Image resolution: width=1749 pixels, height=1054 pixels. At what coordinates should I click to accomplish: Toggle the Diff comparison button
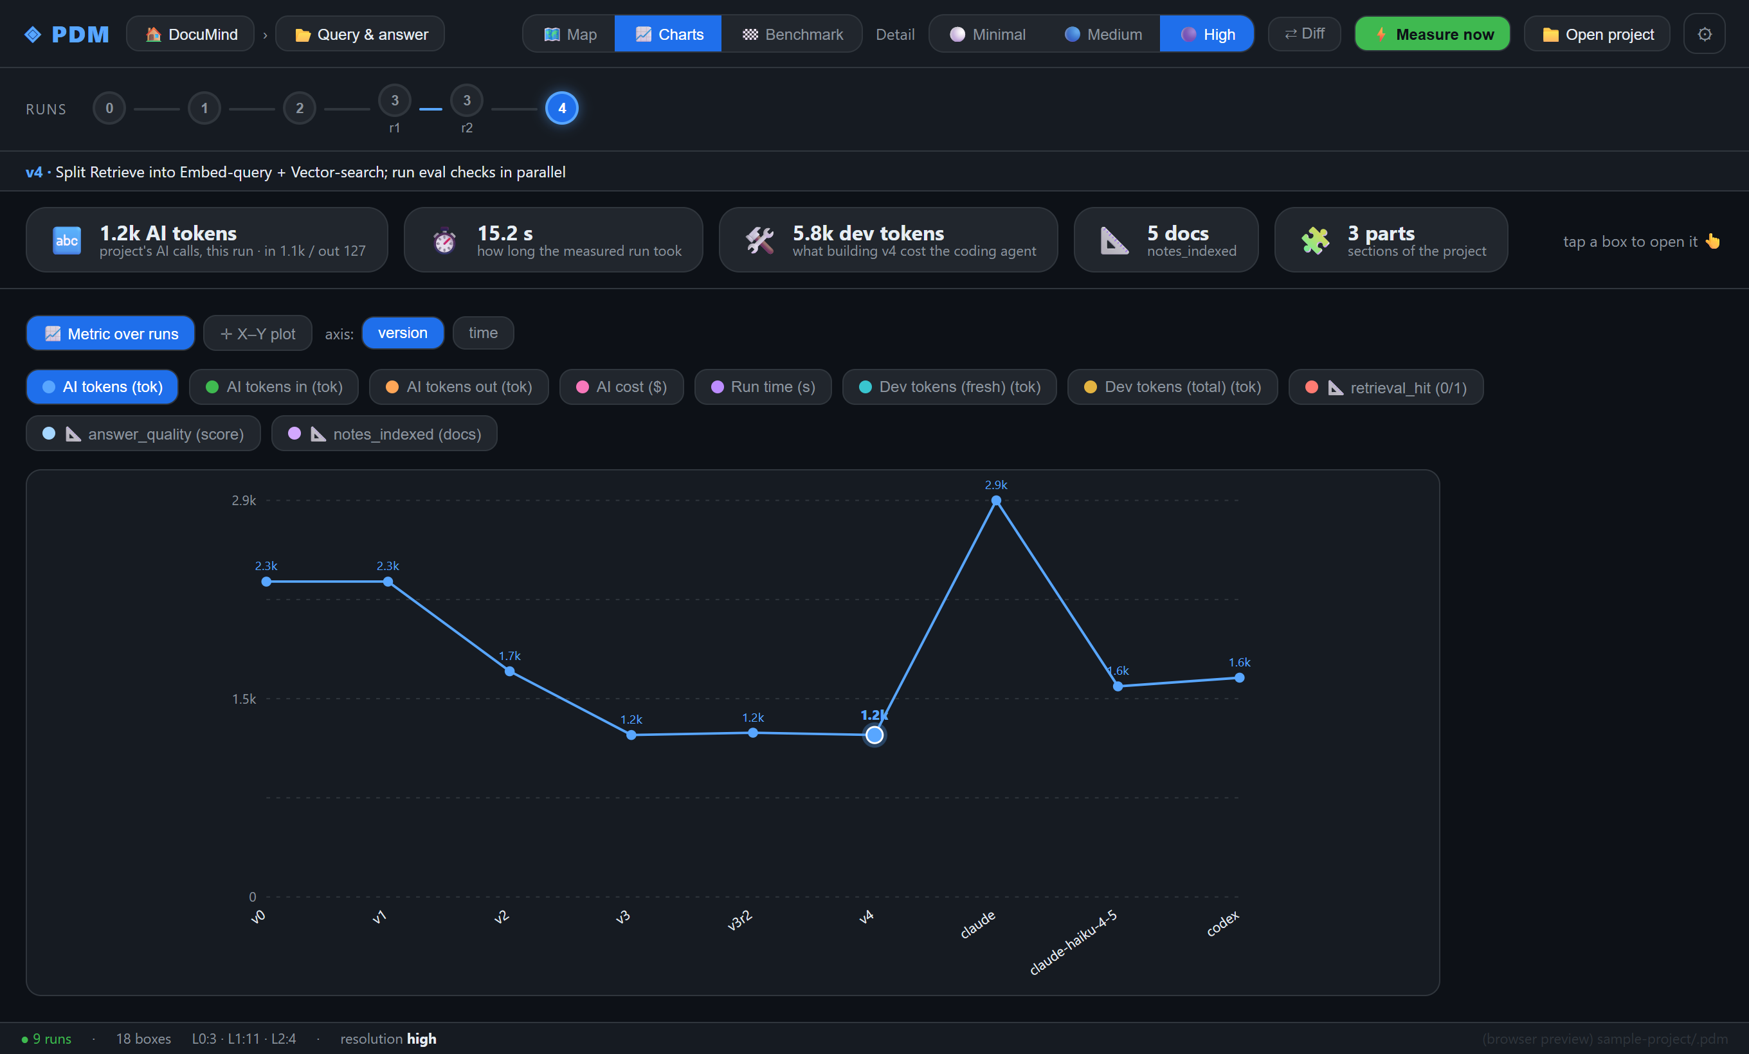point(1304,34)
